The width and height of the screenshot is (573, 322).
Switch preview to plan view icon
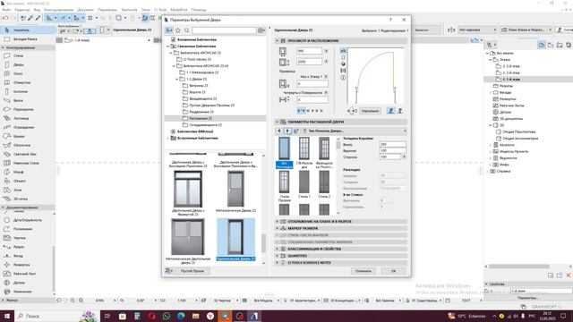pos(343,50)
